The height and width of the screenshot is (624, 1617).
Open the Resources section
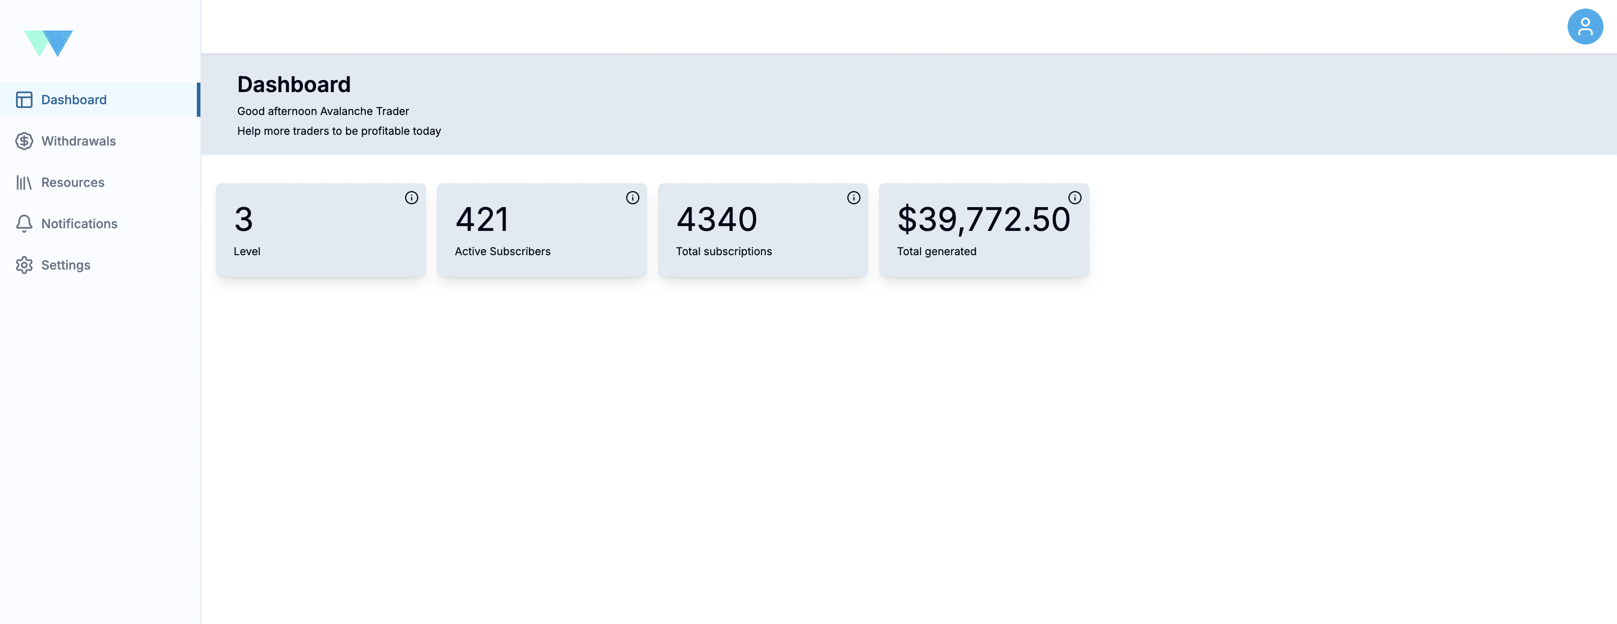(x=73, y=182)
